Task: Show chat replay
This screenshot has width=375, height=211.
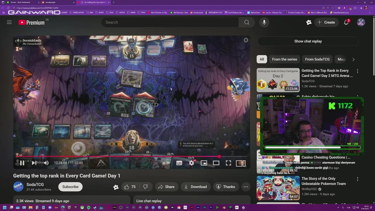Action: [308, 41]
